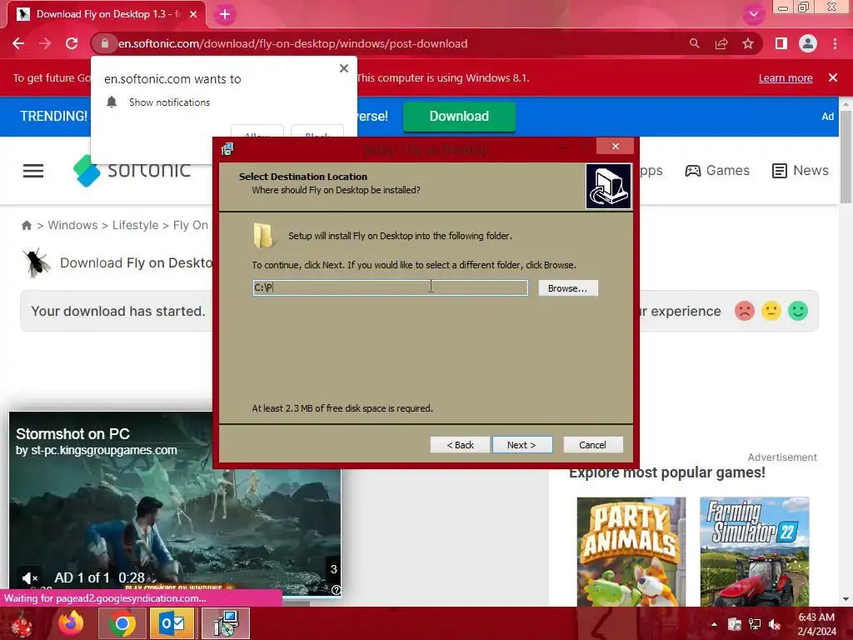853x640 pixels.
Task: Open the Chrome three-dot menu
Action: tap(835, 43)
